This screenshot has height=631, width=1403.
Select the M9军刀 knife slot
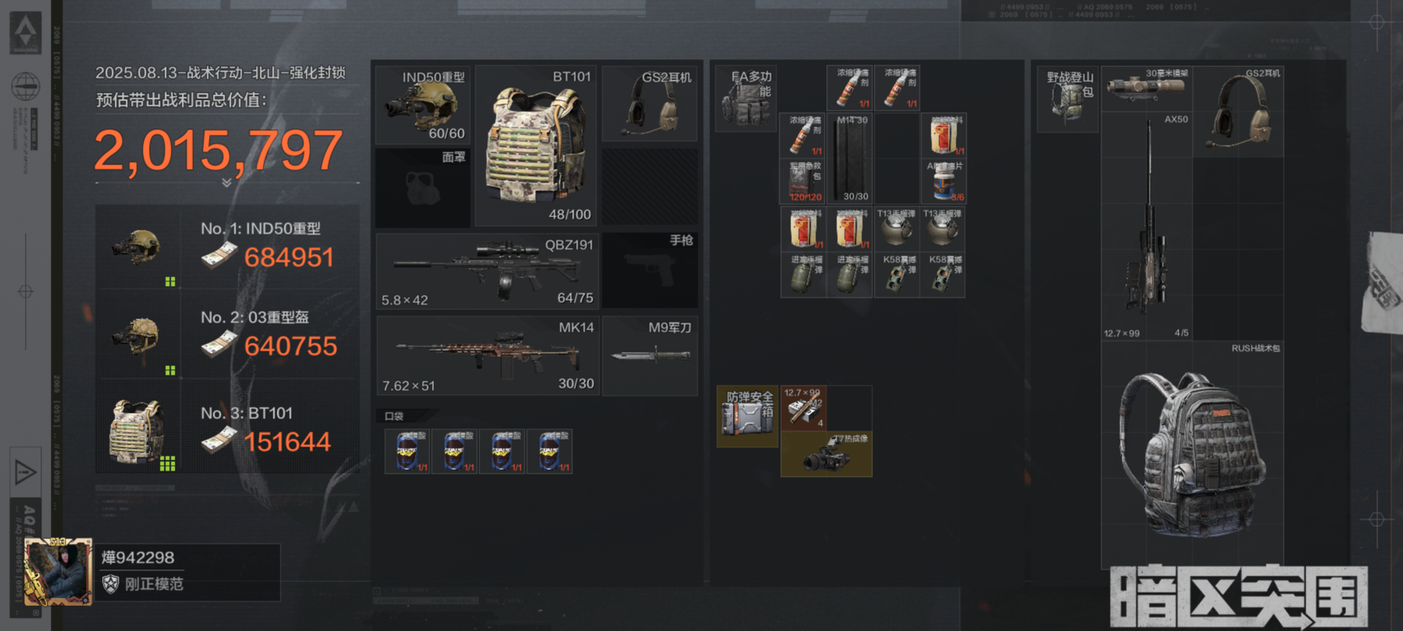649,354
